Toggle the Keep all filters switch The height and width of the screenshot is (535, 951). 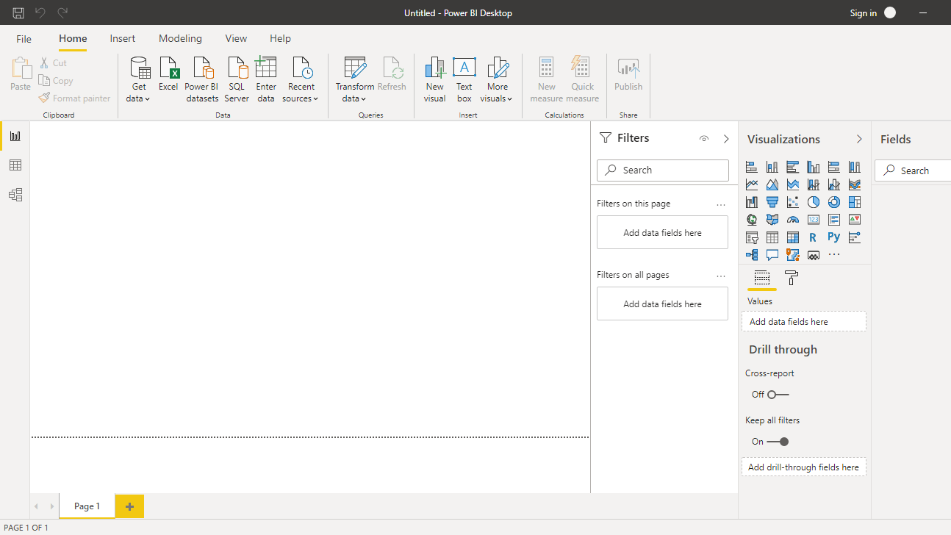tap(778, 442)
